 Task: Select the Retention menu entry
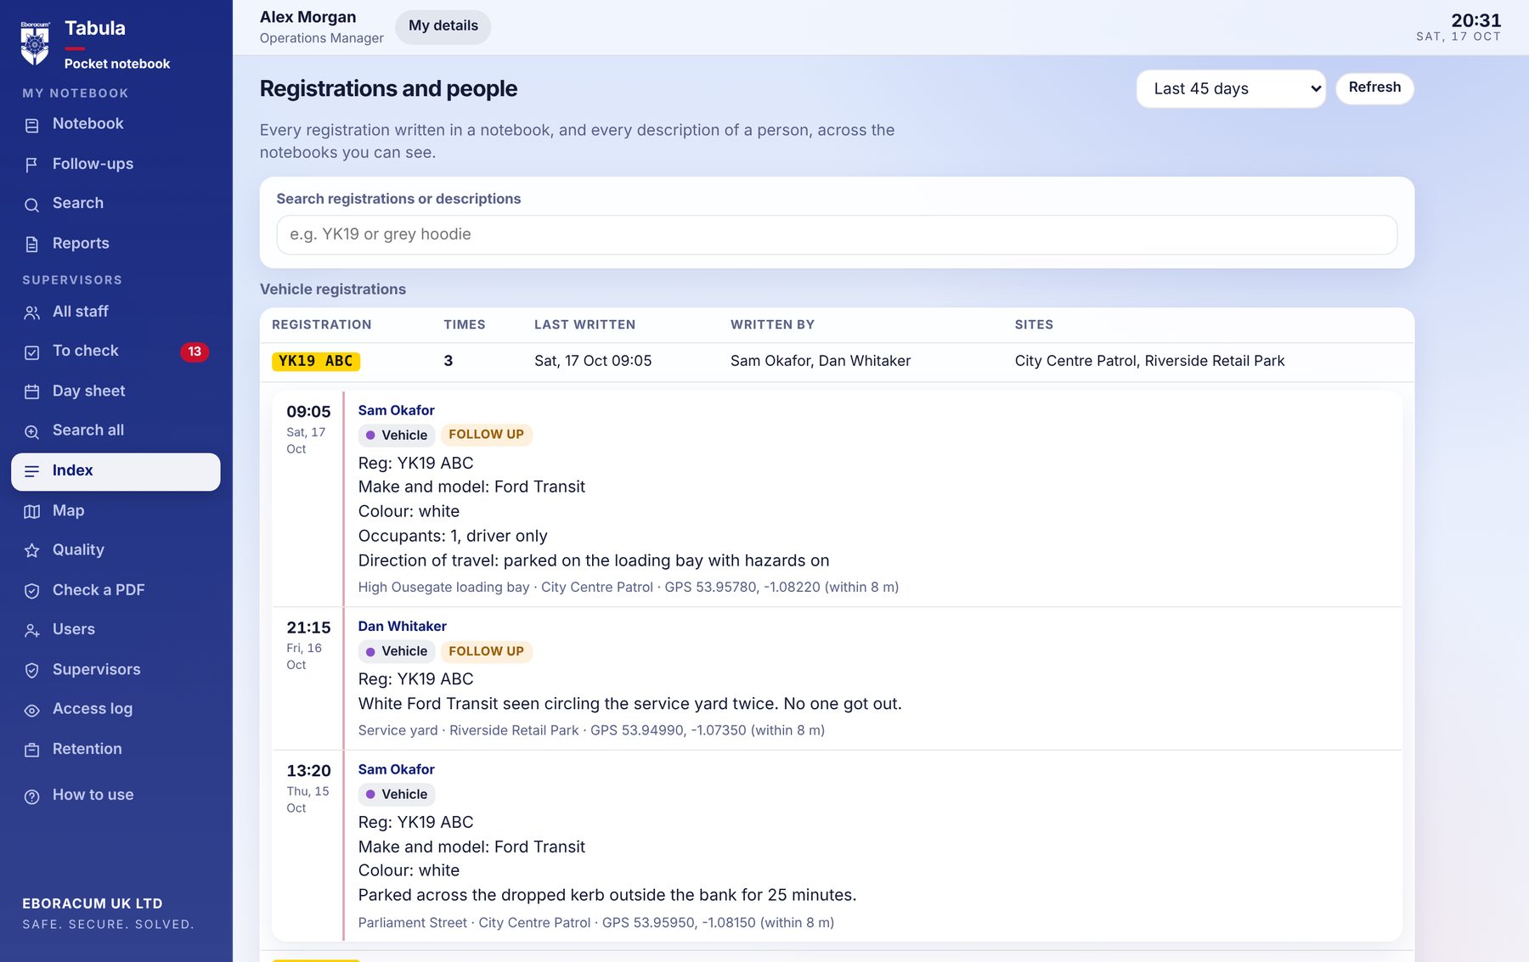point(116,750)
